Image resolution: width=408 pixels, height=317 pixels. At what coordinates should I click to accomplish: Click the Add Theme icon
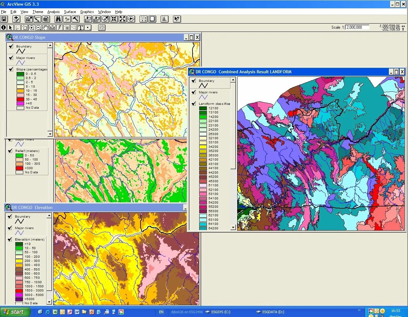pos(16,19)
